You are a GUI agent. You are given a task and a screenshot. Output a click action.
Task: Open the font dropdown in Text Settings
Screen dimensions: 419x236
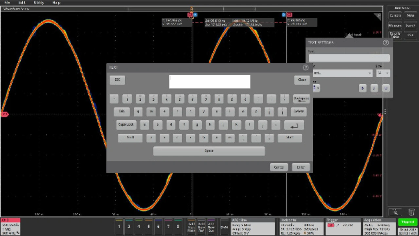(342, 73)
